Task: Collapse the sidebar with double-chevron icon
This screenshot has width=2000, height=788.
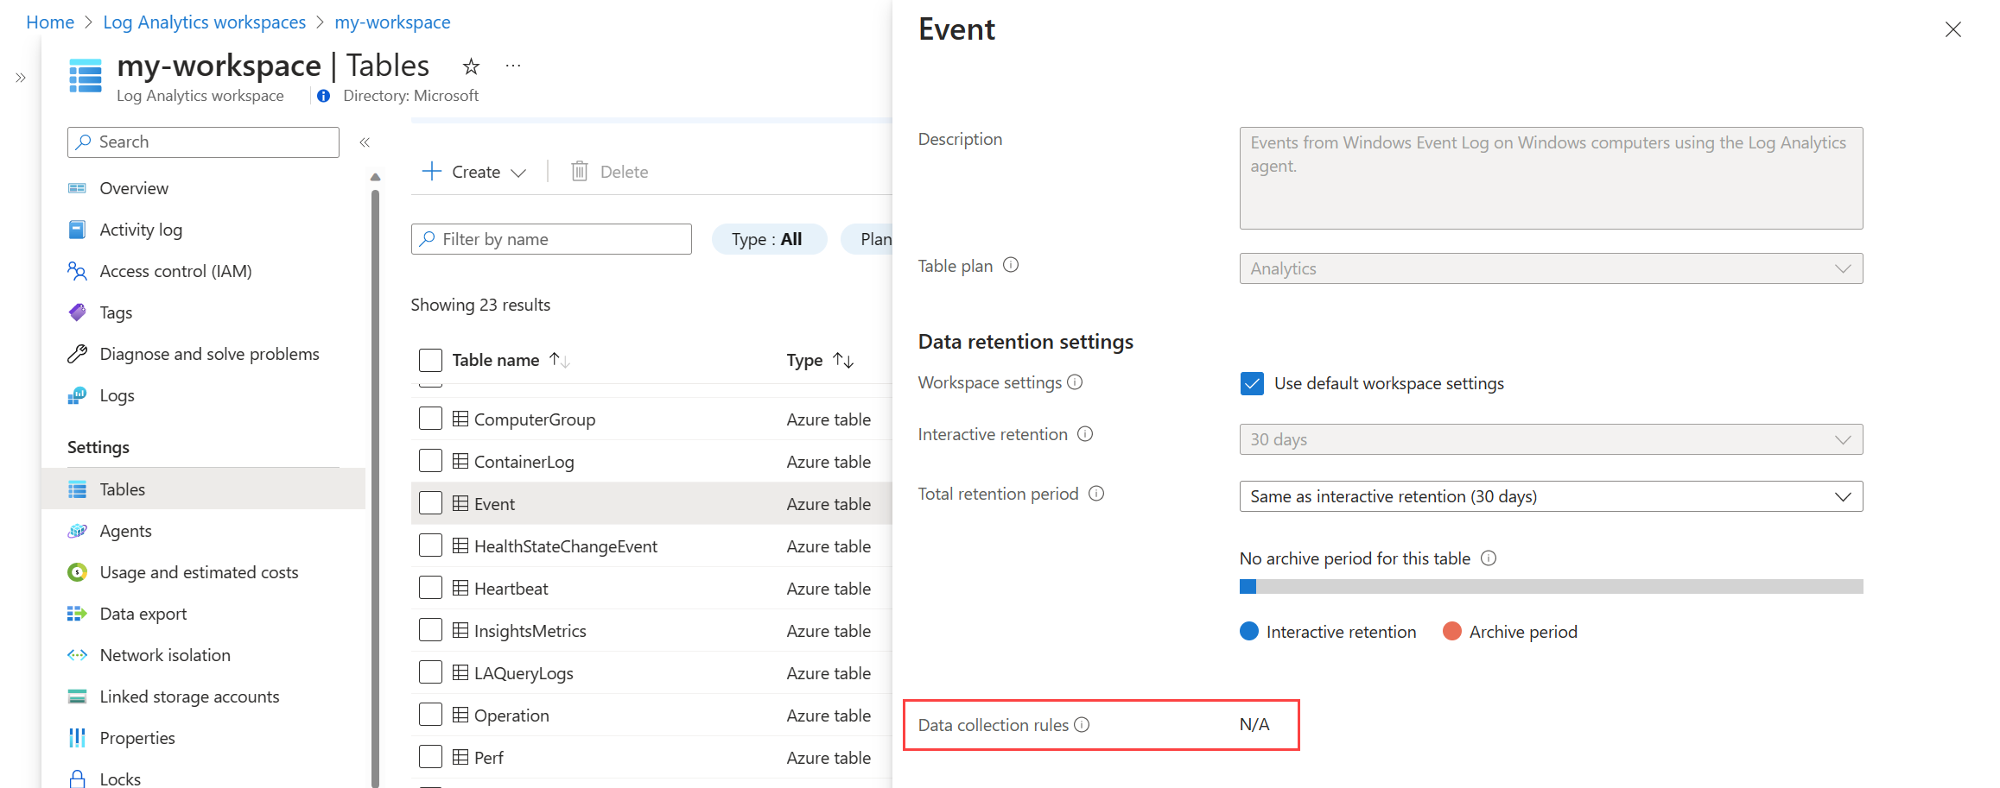Action: pyautogui.click(x=365, y=142)
